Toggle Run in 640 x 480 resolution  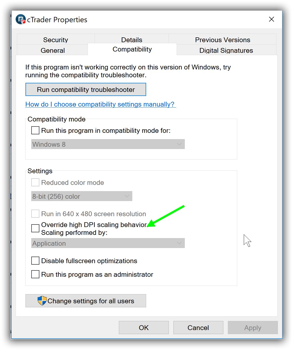click(35, 214)
